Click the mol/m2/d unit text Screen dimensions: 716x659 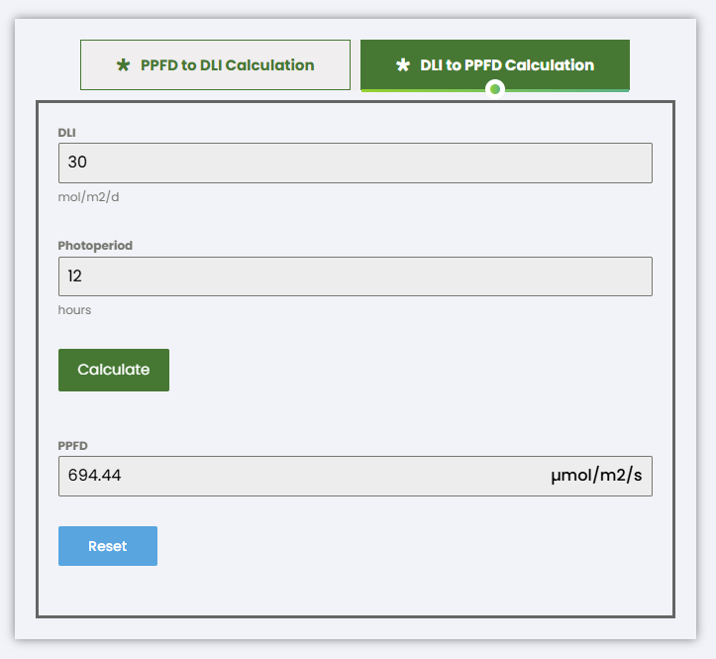click(89, 196)
